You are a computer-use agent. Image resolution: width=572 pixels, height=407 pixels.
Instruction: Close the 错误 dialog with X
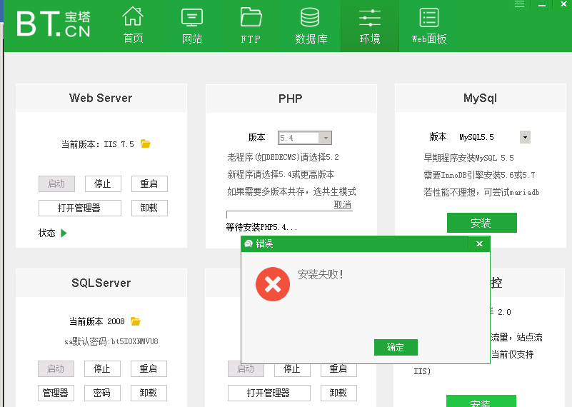click(x=479, y=243)
